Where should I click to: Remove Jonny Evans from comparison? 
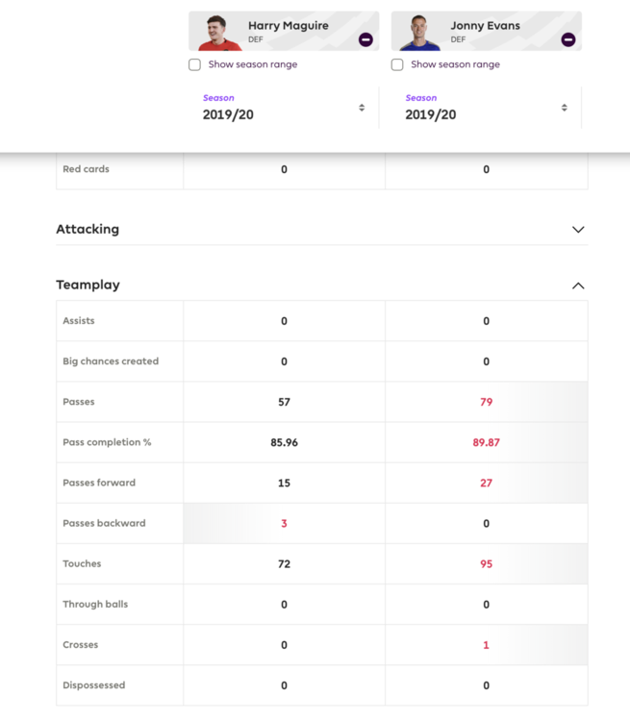point(568,40)
